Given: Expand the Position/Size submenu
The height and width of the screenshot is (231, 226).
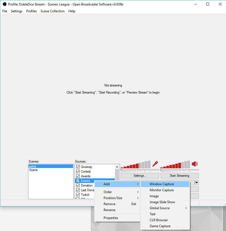Looking at the screenshot, I should (x=117, y=198).
